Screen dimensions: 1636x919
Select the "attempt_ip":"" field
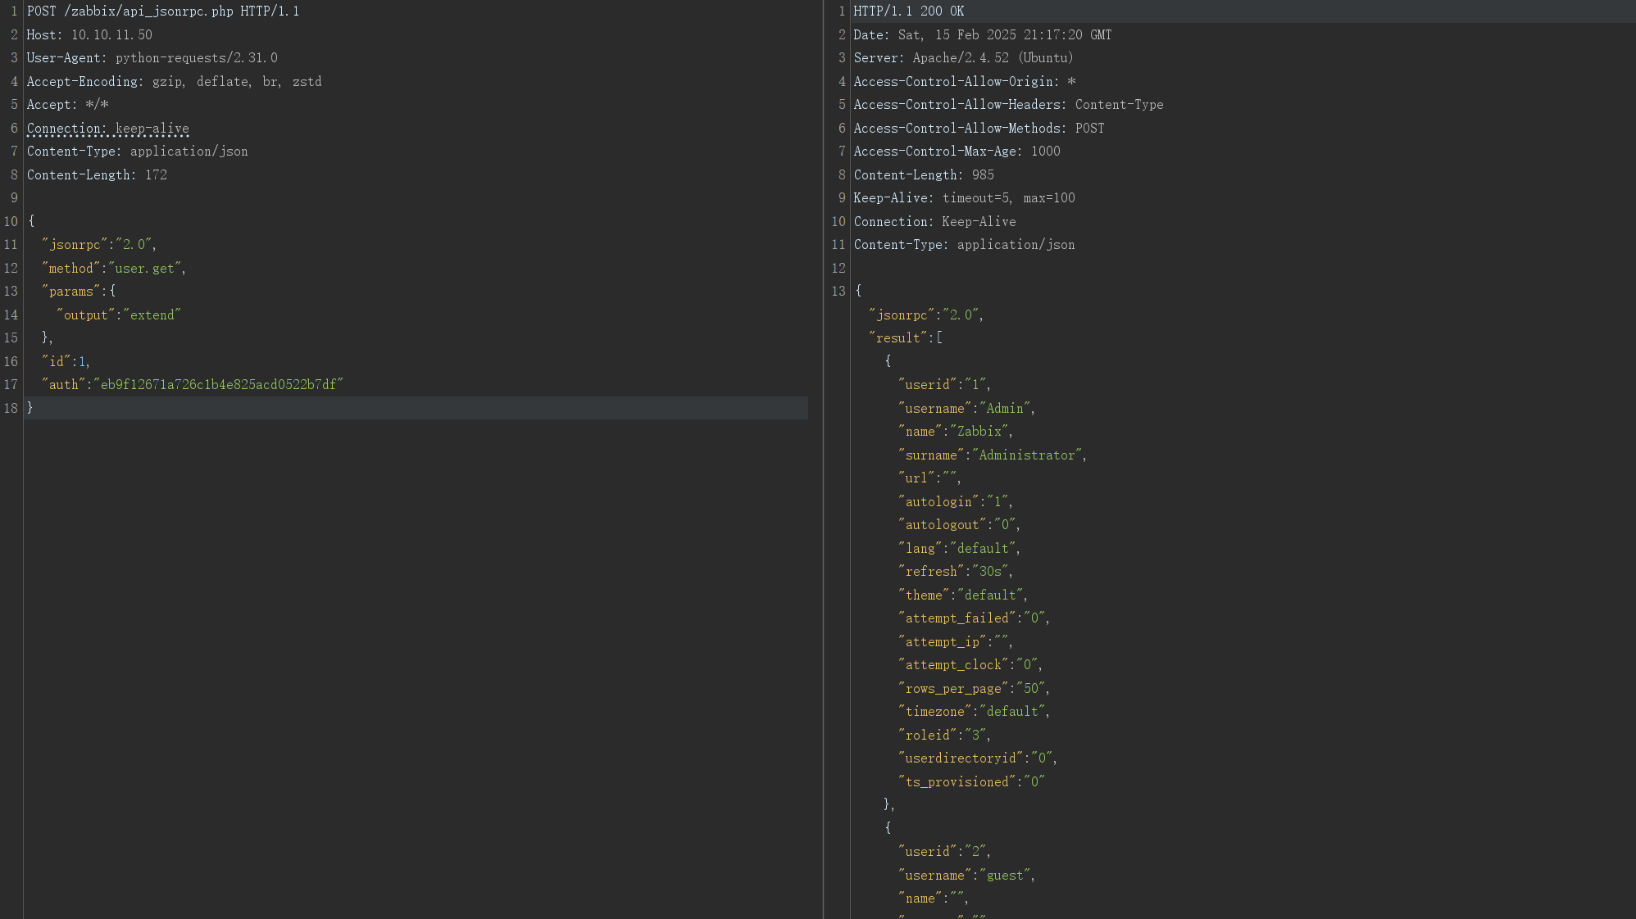click(956, 642)
